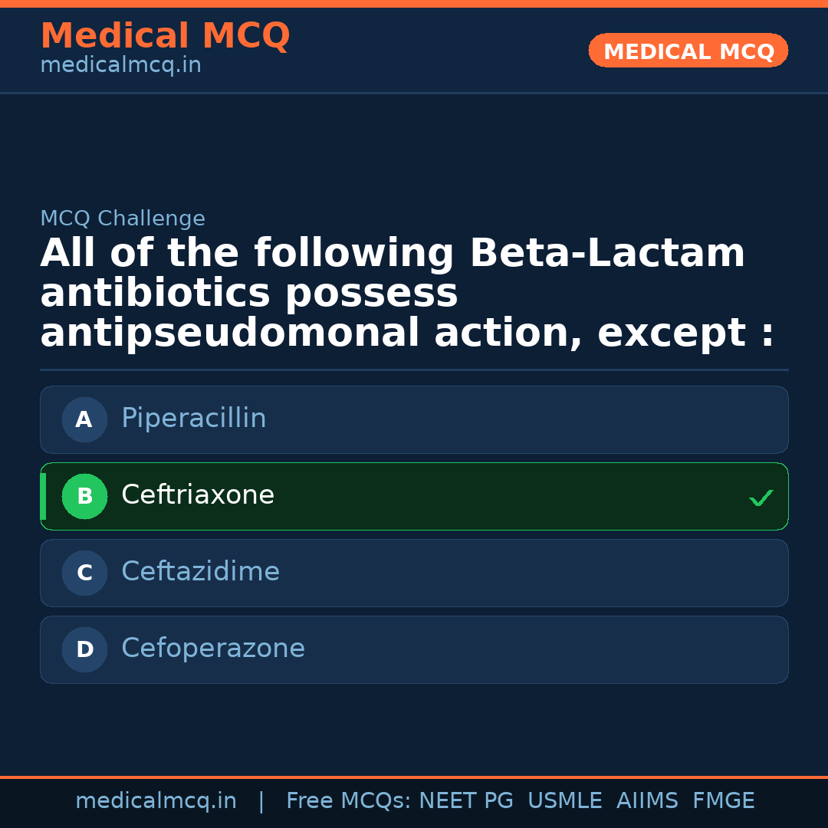Click the green B letter circle
This screenshot has width=828, height=828.
click(84, 496)
